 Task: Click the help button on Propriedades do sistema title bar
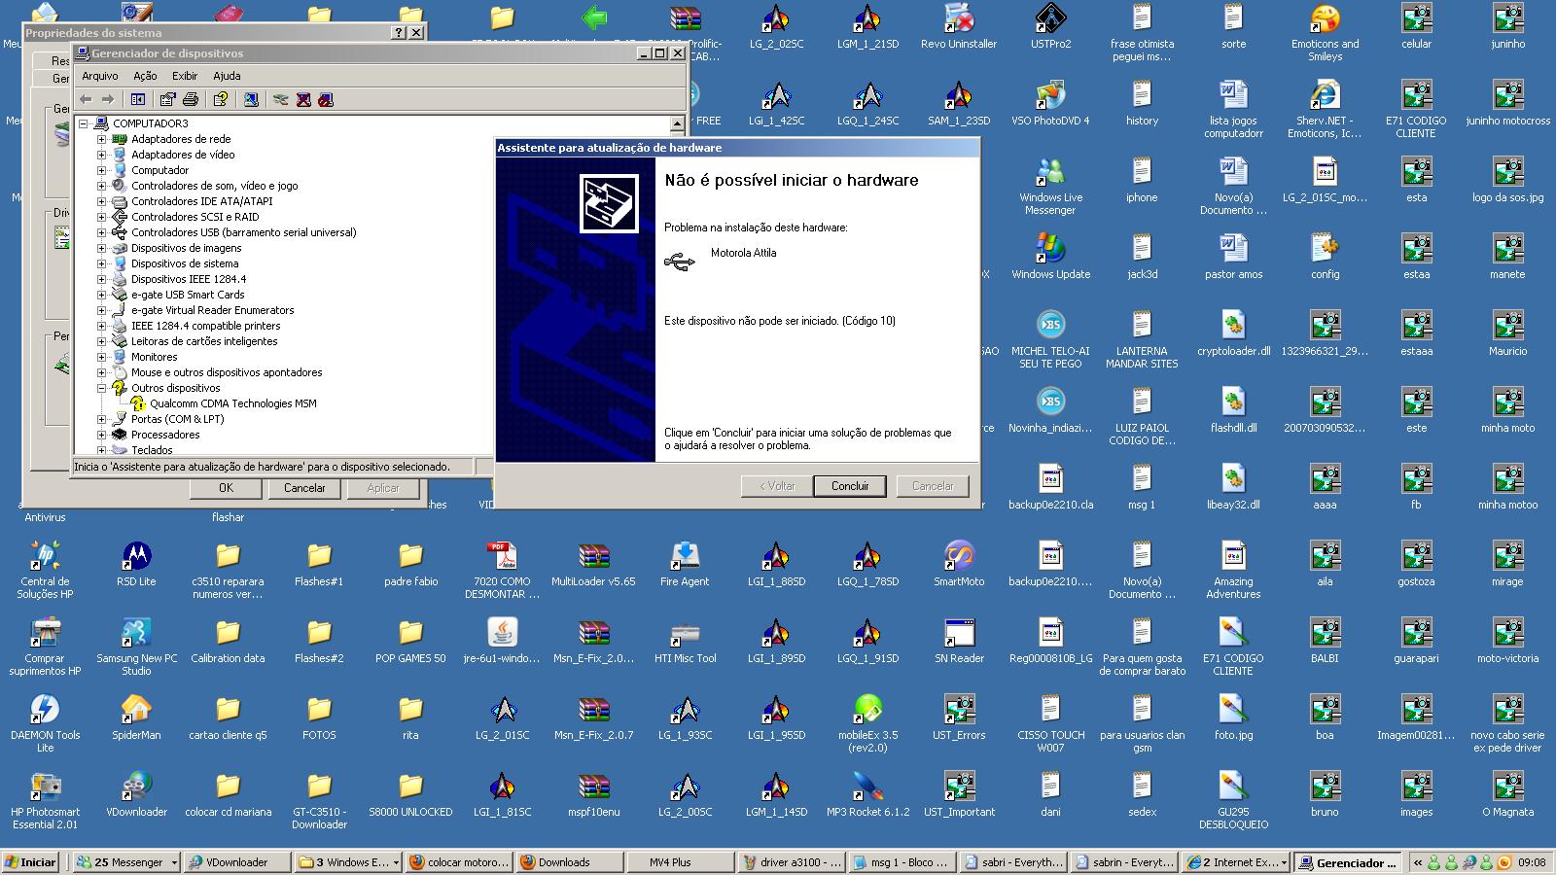tap(399, 32)
